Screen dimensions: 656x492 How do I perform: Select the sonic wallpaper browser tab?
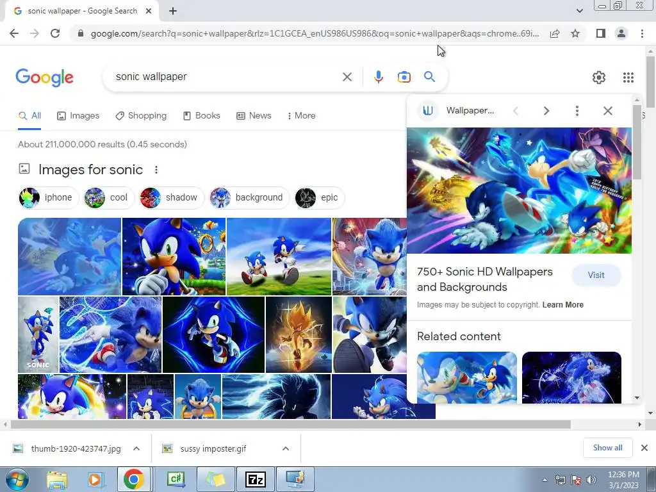click(82, 12)
